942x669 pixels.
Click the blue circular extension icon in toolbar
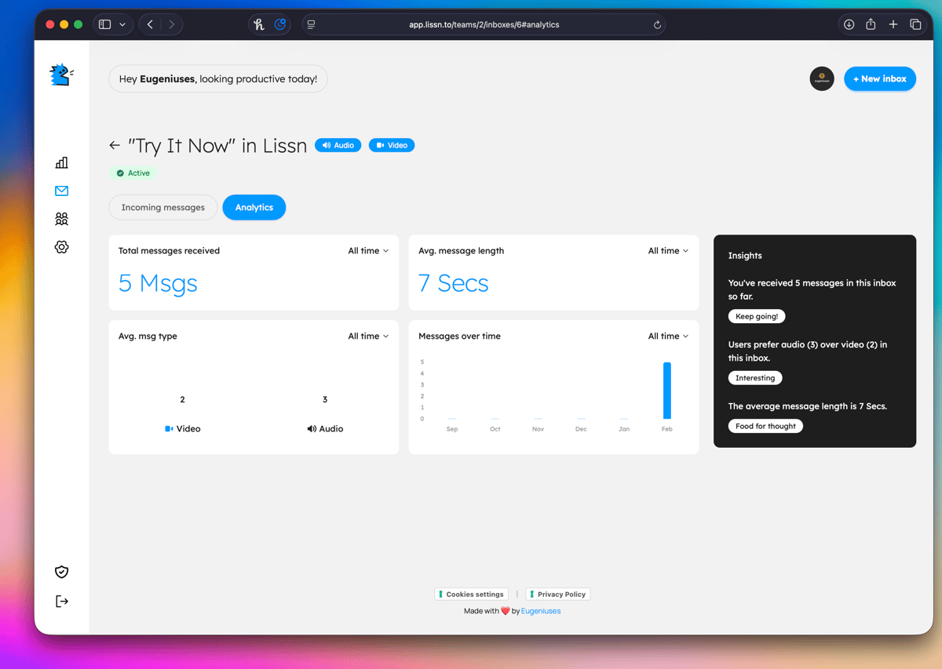(280, 24)
